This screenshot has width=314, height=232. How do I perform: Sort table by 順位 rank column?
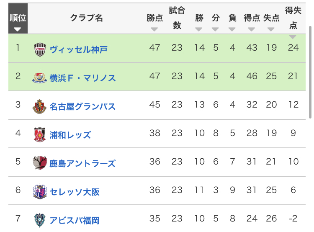(x=18, y=18)
